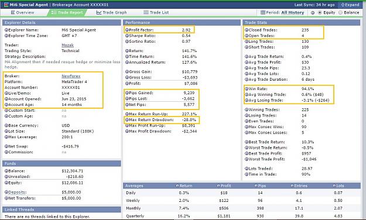Open the NewForex broker link

coord(71,76)
